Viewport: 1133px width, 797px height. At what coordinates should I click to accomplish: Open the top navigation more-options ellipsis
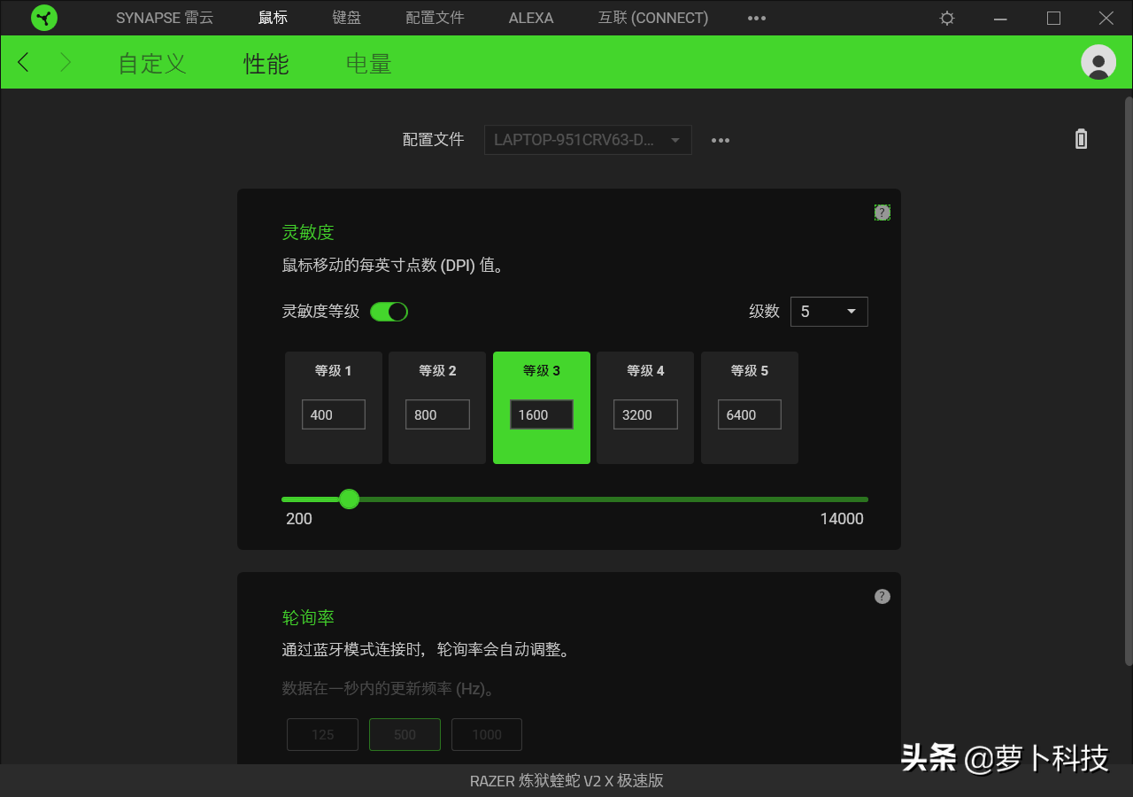coord(757,18)
